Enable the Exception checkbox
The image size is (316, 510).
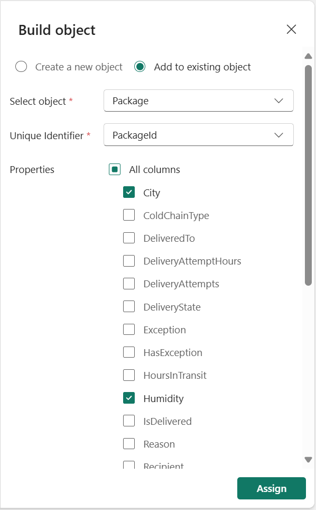(129, 329)
